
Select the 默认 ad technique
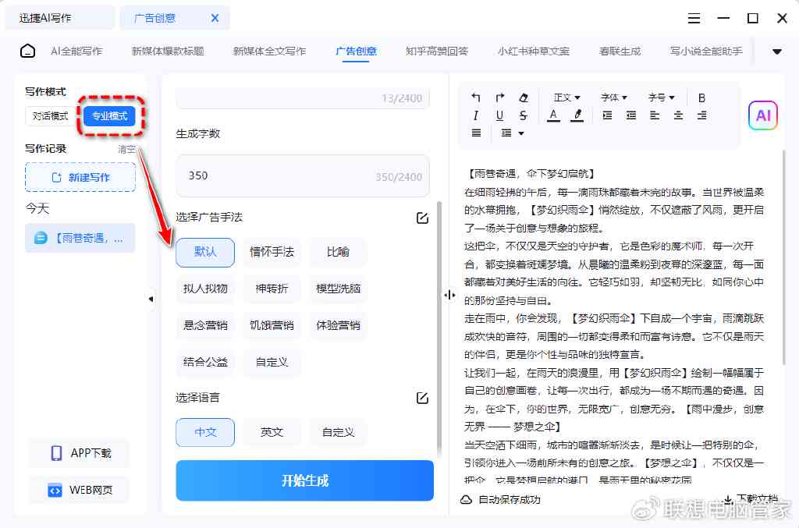coord(205,252)
